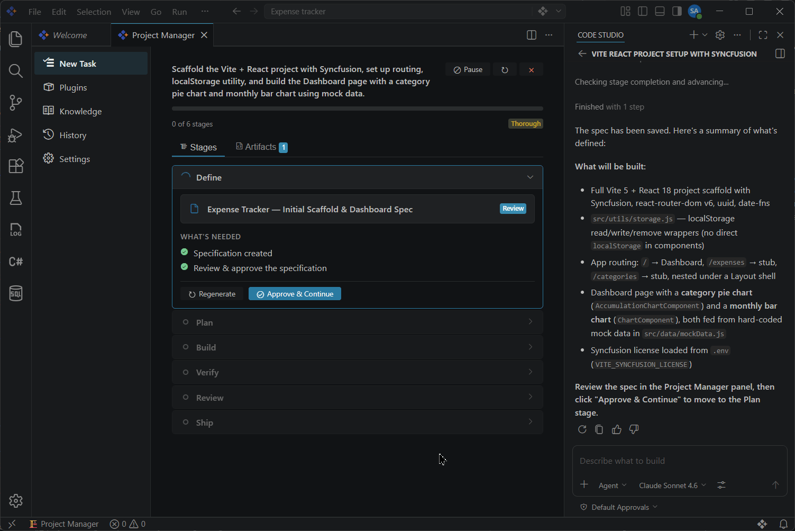Open the Explorer view in activity bar
Screen dimensions: 795x531
[x=16, y=39]
